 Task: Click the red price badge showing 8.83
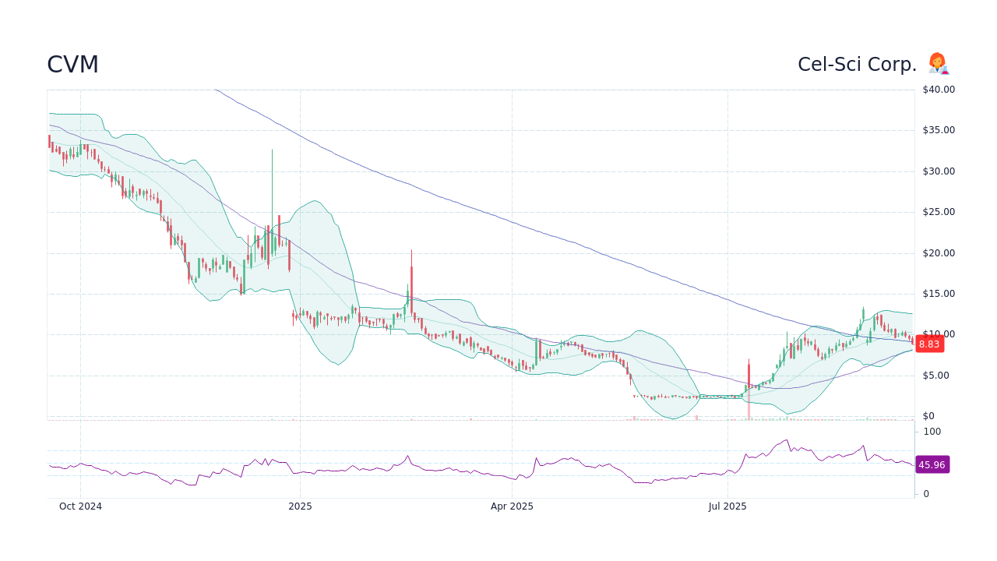click(928, 344)
